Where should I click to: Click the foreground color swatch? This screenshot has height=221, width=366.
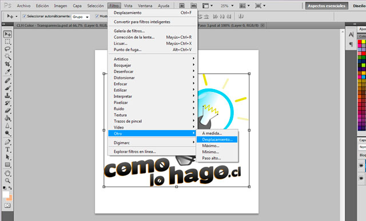(x=6, y=194)
